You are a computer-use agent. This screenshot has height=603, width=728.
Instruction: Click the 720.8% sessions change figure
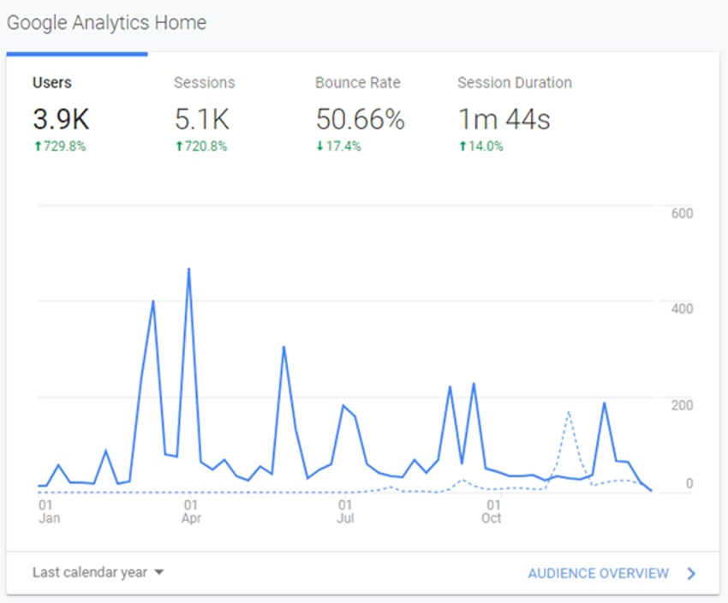[201, 146]
